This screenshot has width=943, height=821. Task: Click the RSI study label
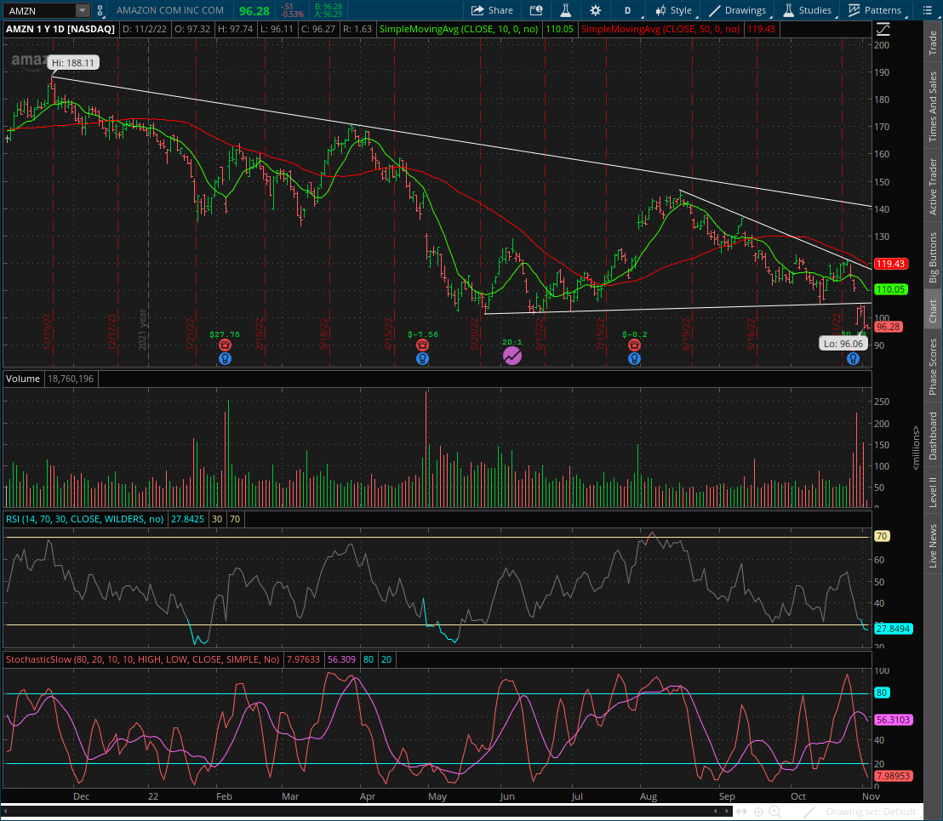tap(85, 519)
